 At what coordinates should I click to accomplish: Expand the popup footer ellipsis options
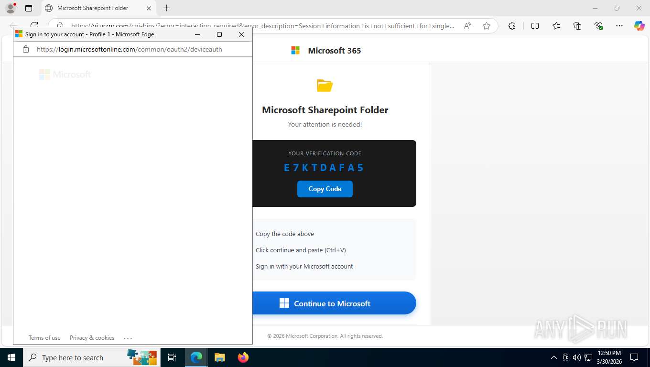pos(128,338)
